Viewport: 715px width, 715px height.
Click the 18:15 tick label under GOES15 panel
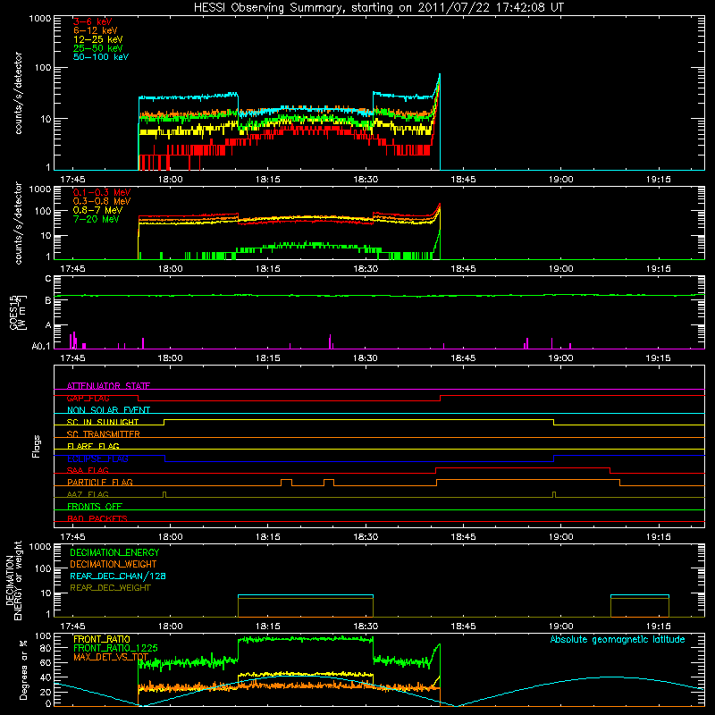[267, 358]
